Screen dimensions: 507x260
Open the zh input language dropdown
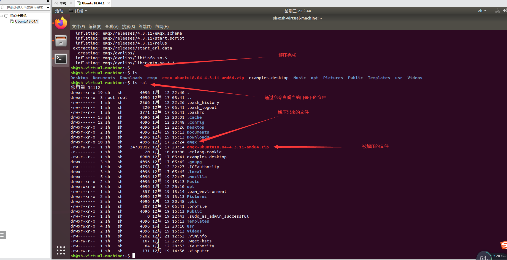482,11
